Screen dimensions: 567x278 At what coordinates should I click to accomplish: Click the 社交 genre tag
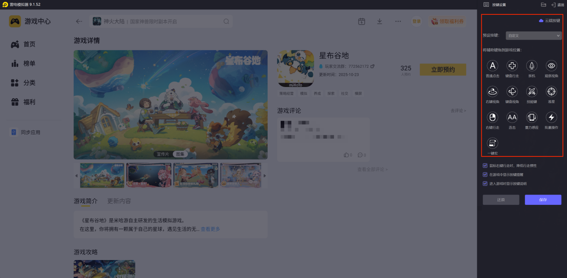[344, 94]
